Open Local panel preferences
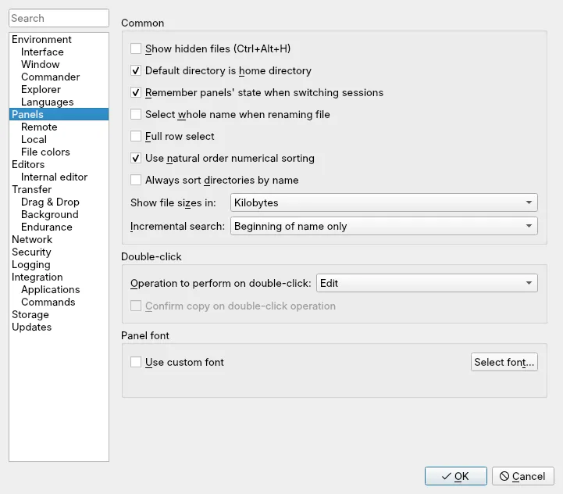Image resolution: width=563 pixels, height=494 pixels. pyautogui.click(x=34, y=139)
